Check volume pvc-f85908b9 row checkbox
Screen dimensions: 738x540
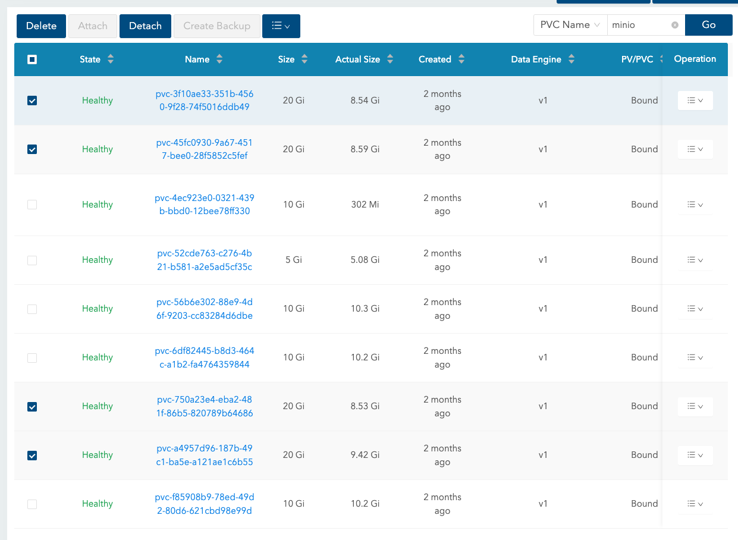(x=32, y=504)
